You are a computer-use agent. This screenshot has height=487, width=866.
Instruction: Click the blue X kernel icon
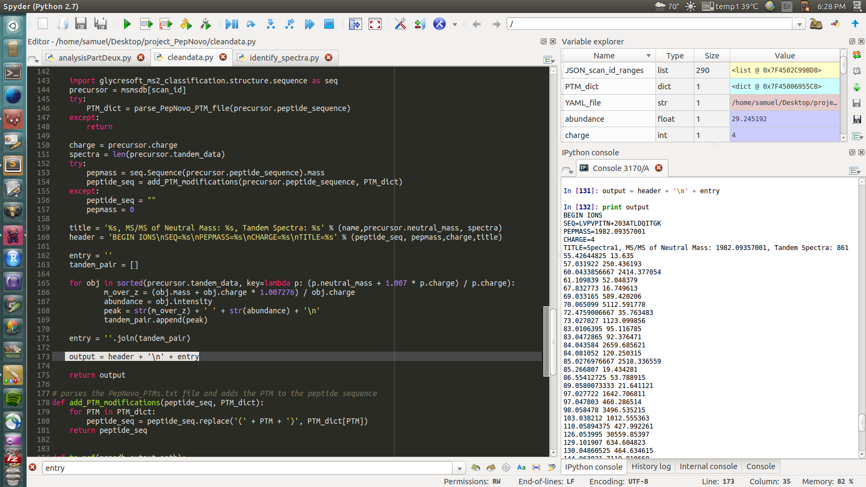(x=439, y=24)
